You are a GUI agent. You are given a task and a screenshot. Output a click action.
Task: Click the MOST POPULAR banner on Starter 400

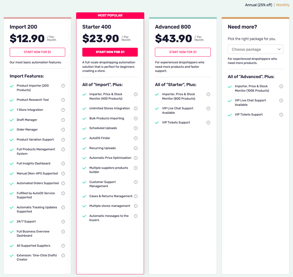click(110, 15)
